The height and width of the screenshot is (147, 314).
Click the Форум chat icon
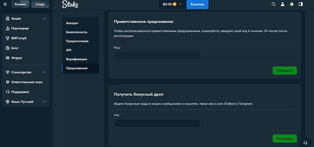coord(8,58)
